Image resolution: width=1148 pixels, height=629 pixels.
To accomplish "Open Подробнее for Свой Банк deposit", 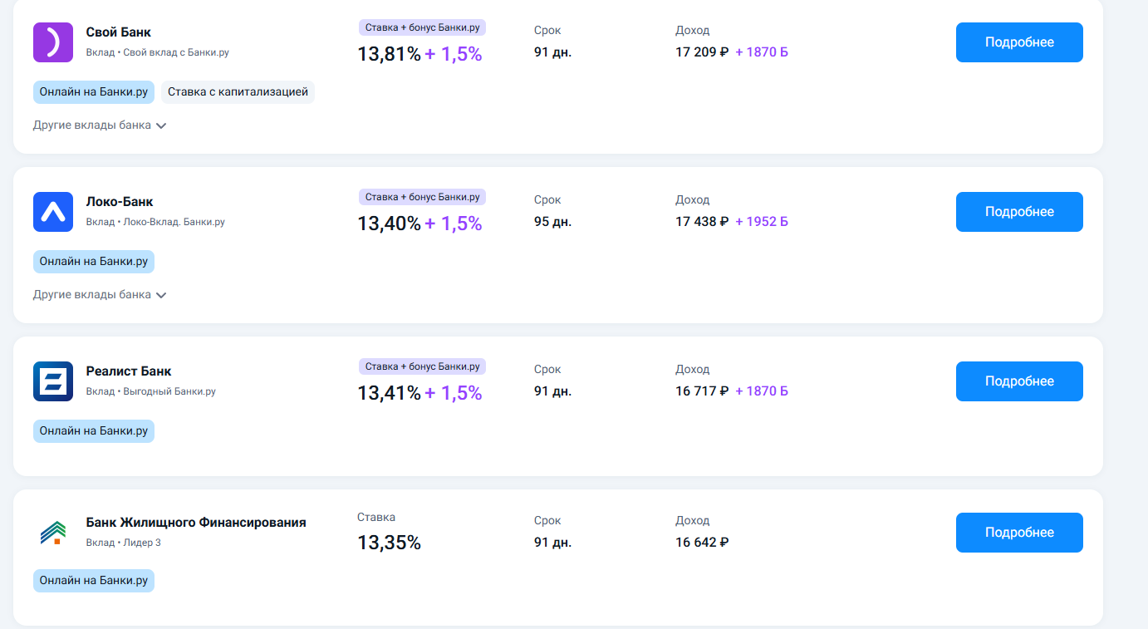I will point(1019,42).
